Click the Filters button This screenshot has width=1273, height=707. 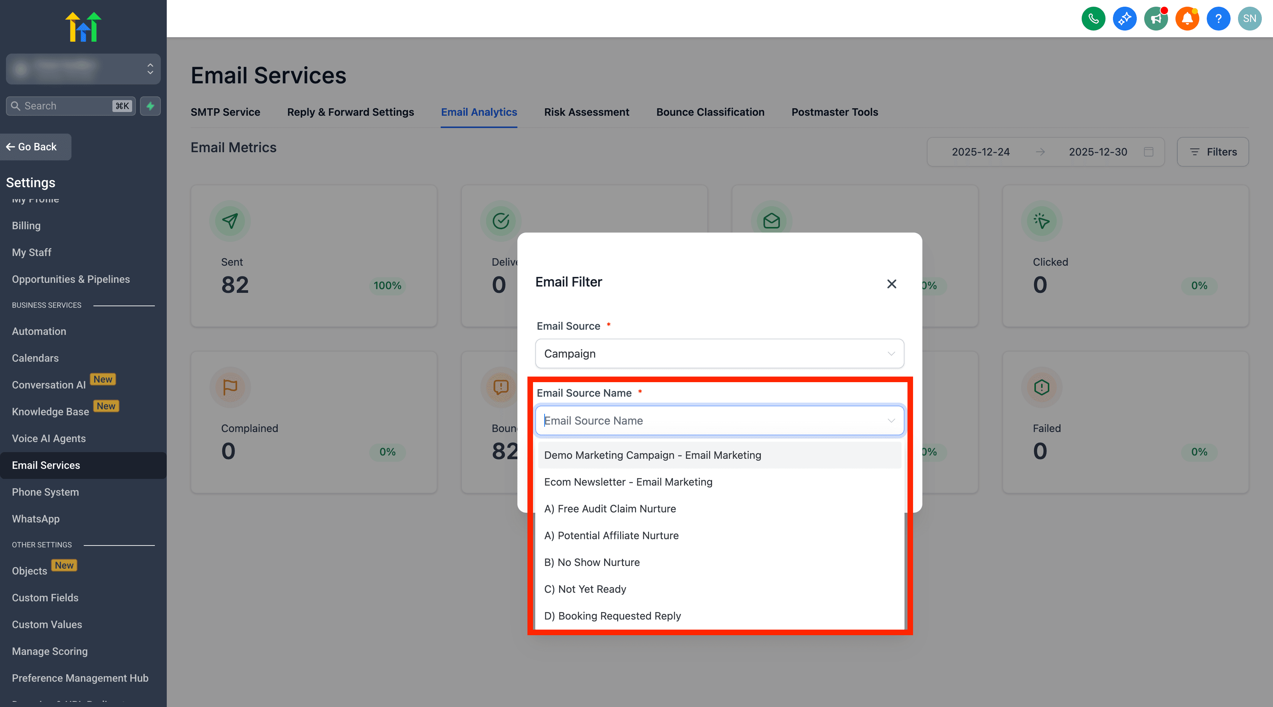click(x=1213, y=152)
